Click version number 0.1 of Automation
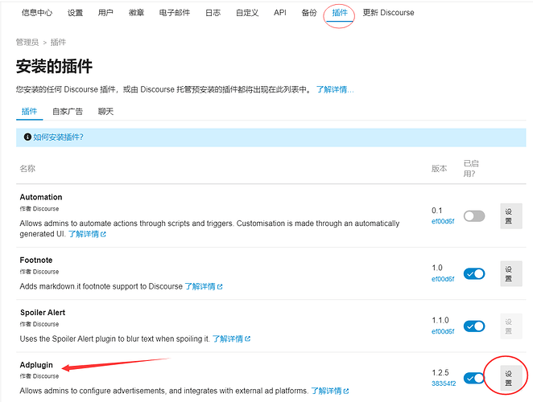533x402 pixels. coord(437,211)
